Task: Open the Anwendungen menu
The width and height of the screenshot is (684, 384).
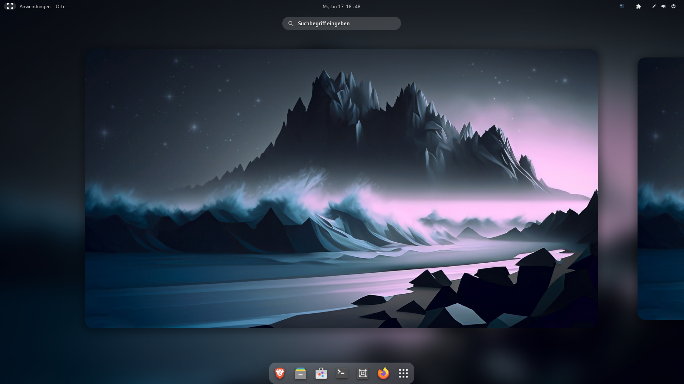Action: 35,6
